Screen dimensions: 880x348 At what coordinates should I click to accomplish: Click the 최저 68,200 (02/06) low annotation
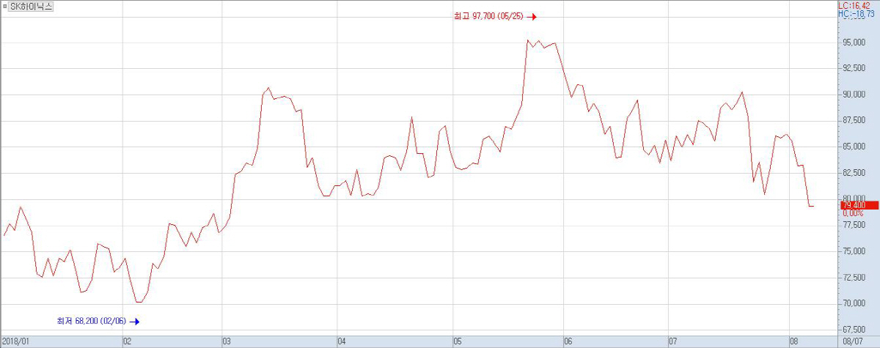(91, 321)
